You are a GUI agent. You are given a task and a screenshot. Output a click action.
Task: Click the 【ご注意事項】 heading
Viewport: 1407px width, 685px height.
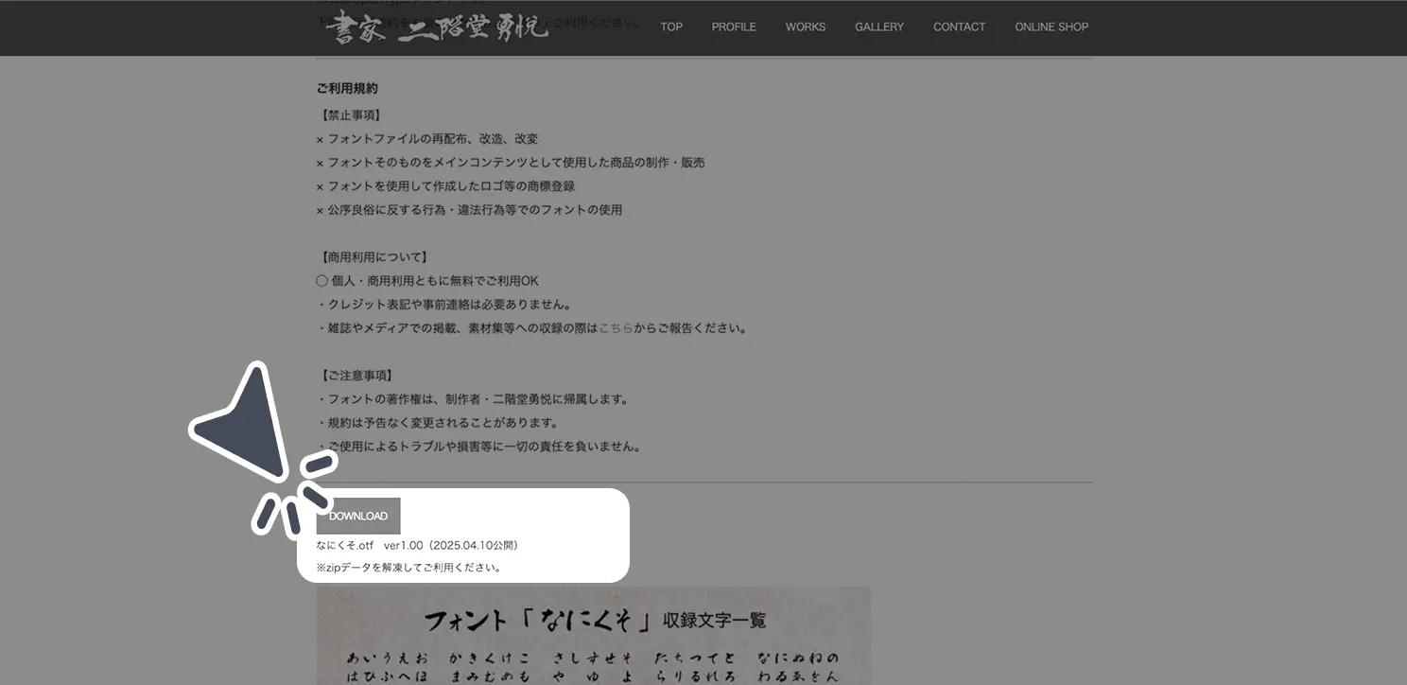coord(356,376)
